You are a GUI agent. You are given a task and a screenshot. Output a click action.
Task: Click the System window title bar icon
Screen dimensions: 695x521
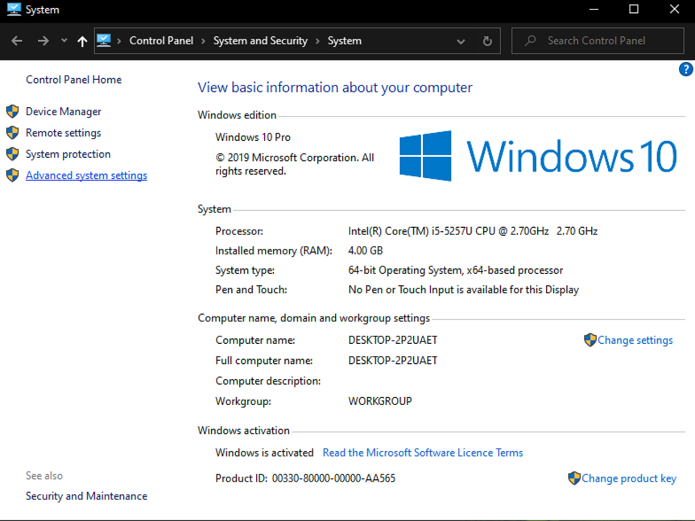tap(14, 9)
